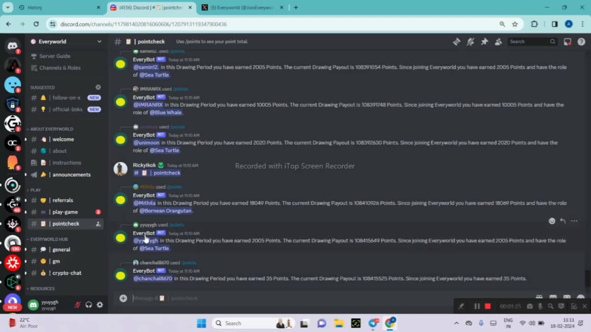Open Discord direct messages home icon
The width and height of the screenshot is (591, 332).
click(12, 46)
